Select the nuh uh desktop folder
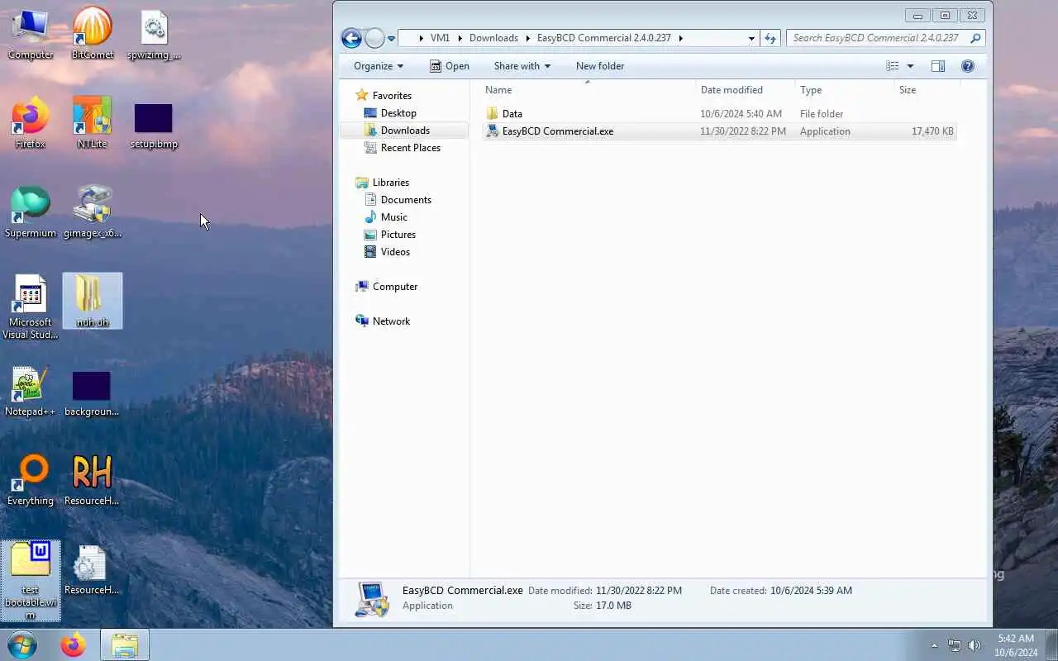 point(92,301)
